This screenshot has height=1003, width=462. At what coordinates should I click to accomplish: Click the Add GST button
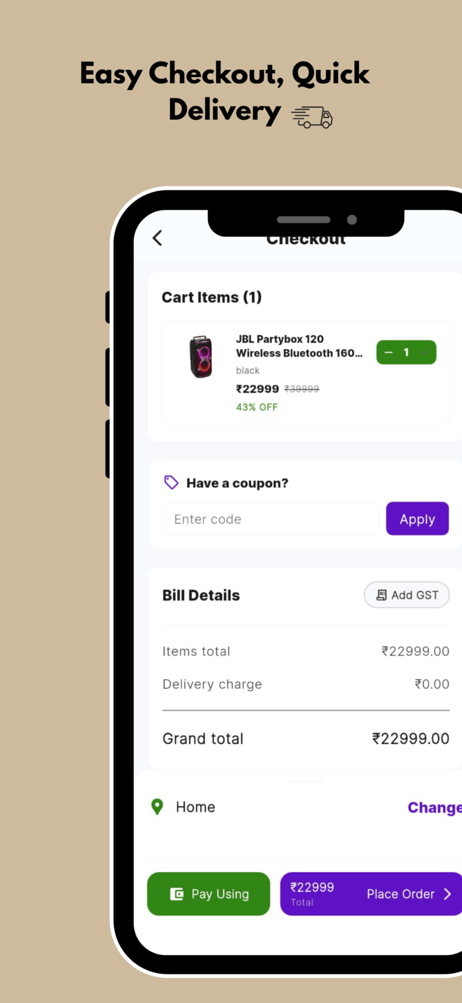[x=406, y=595]
